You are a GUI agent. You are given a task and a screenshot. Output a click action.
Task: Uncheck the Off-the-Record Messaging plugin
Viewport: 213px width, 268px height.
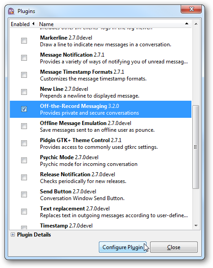tap(24, 109)
